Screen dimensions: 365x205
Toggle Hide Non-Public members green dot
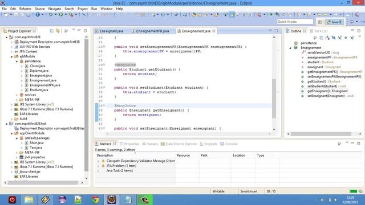[x=346, y=38]
